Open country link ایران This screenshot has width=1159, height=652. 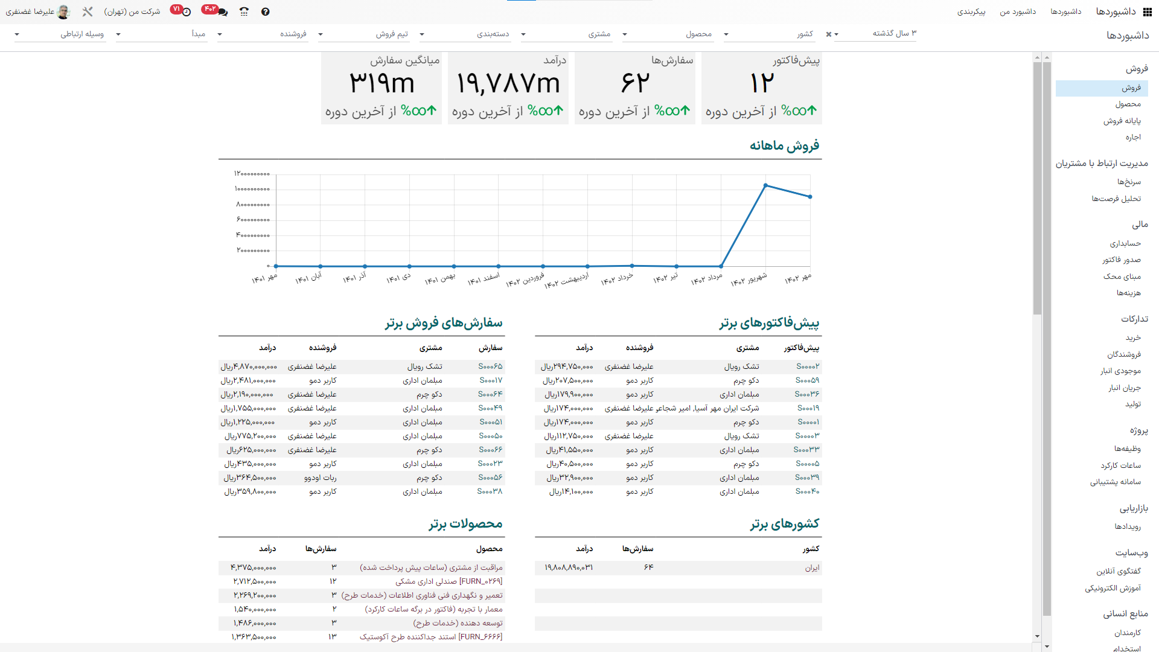[x=812, y=567]
